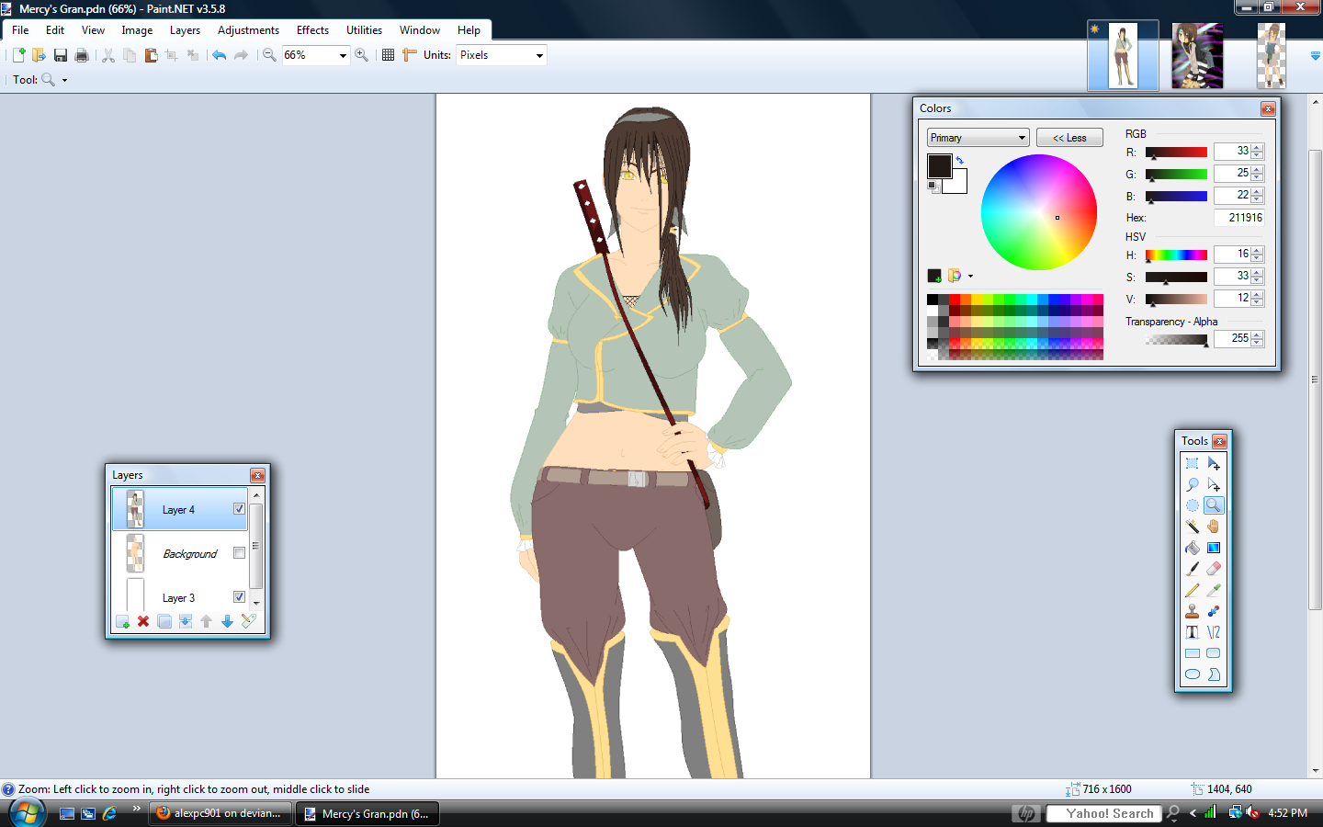Select the Line/Curve tool
This screenshot has height=827, width=1323.
[1214, 632]
